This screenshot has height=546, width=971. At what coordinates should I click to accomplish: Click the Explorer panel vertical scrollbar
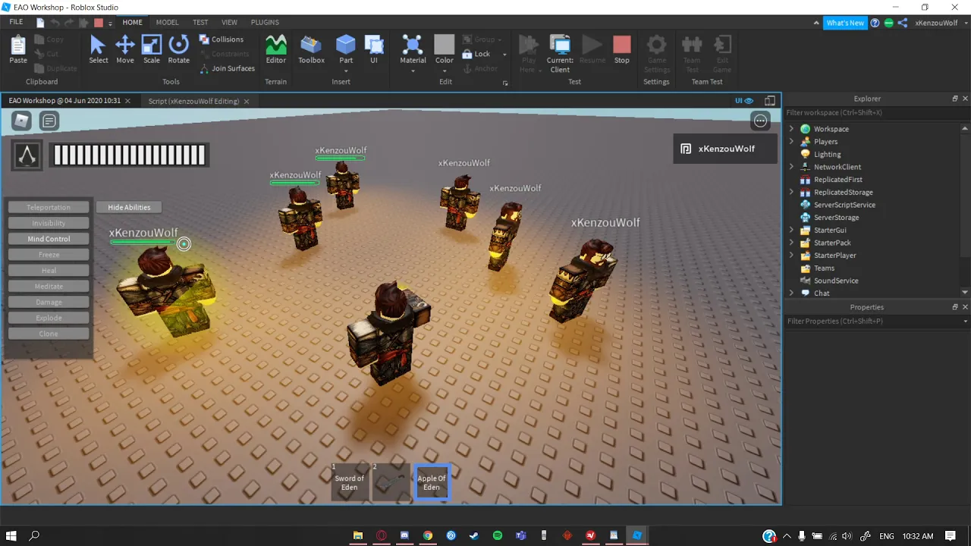point(965,209)
